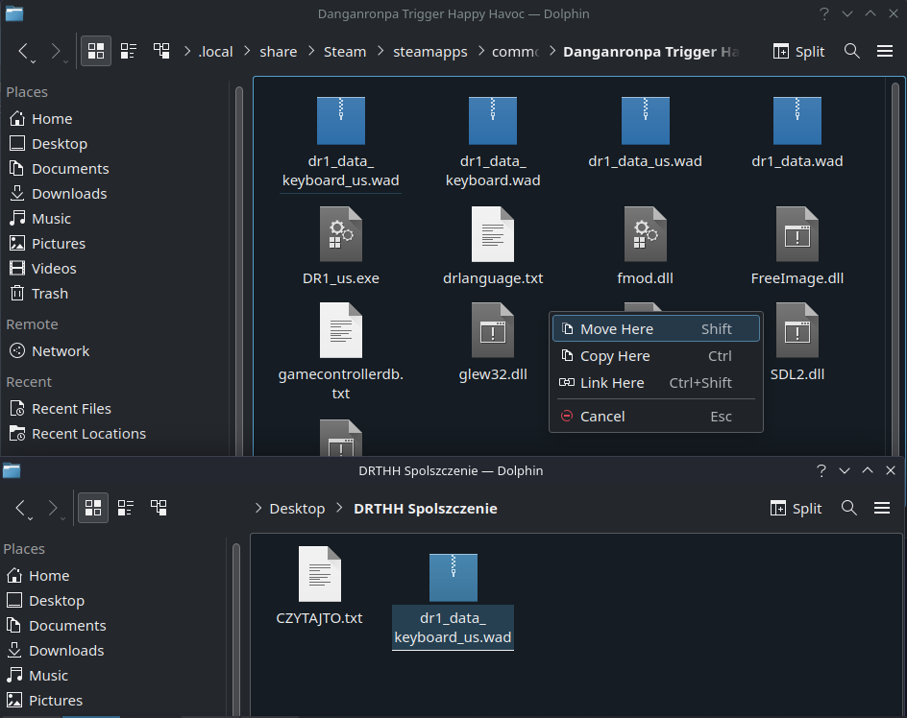Select SDL2.dll file

[797, 343]
